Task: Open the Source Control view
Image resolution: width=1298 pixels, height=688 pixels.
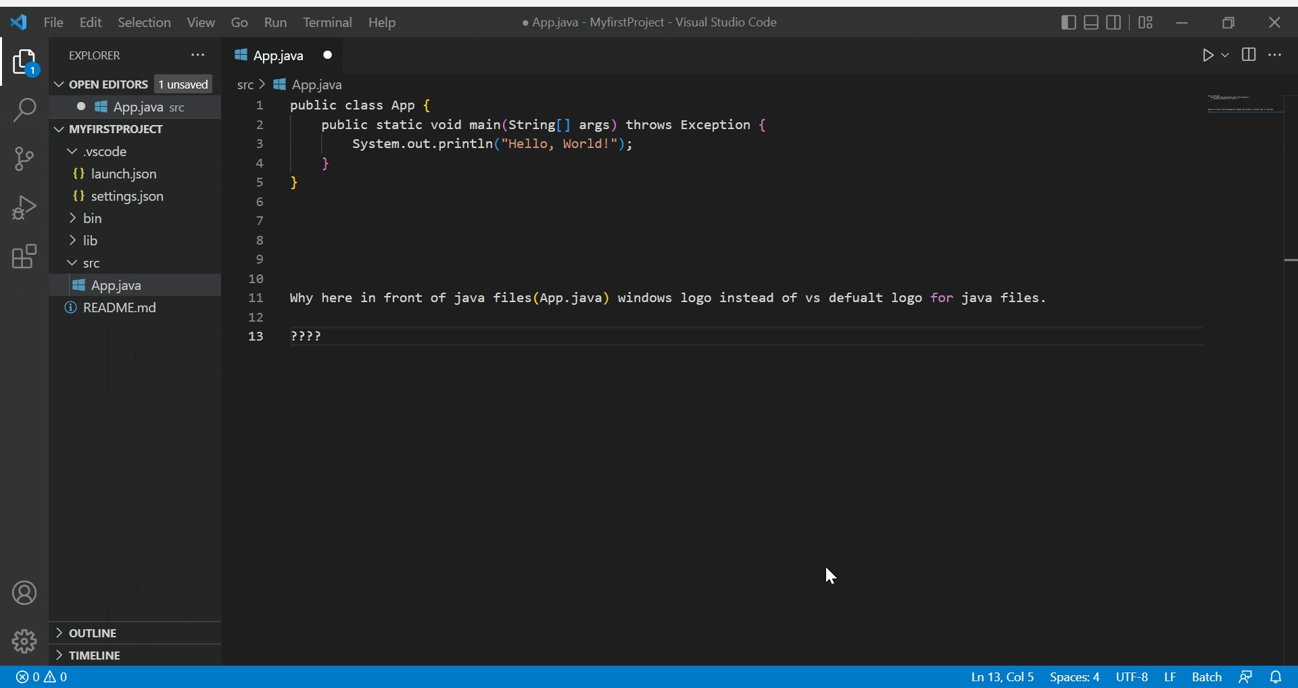Action: (24, 159)
